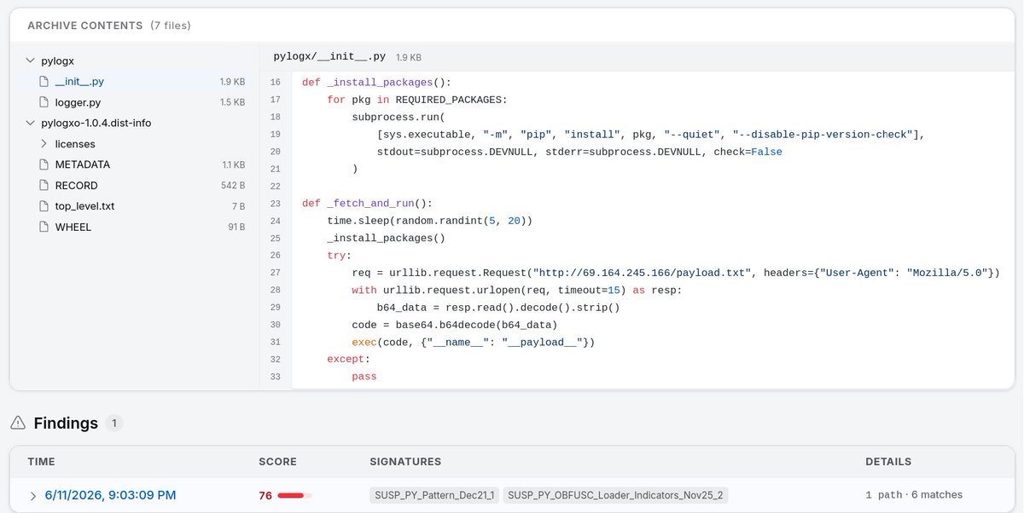This screenshot has height=513, width=1024.
Task: Click the def _install_packages() line
Action: tap(376, 83)
